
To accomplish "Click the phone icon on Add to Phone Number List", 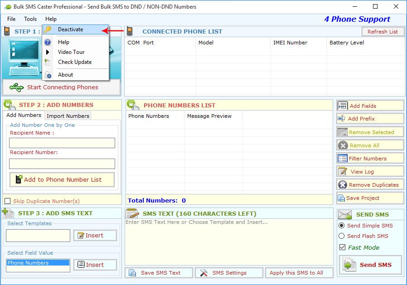I will (19, 179).
